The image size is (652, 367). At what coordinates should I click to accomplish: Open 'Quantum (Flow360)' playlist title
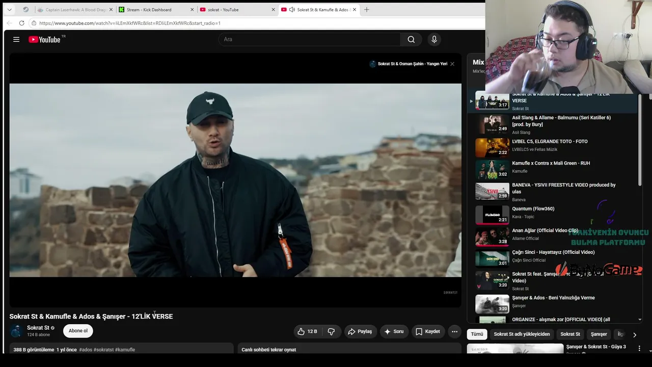point(533,208)
